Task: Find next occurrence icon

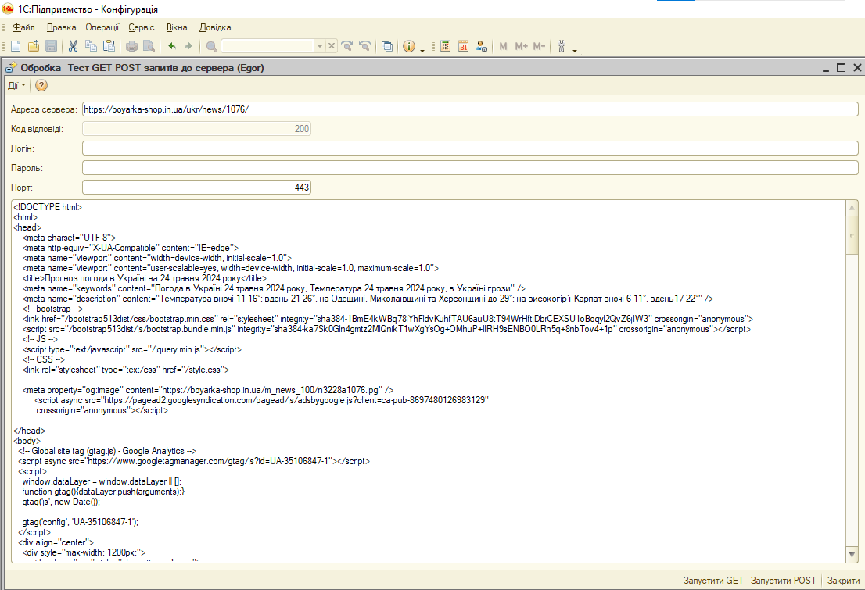Action: tap(347, 46)
